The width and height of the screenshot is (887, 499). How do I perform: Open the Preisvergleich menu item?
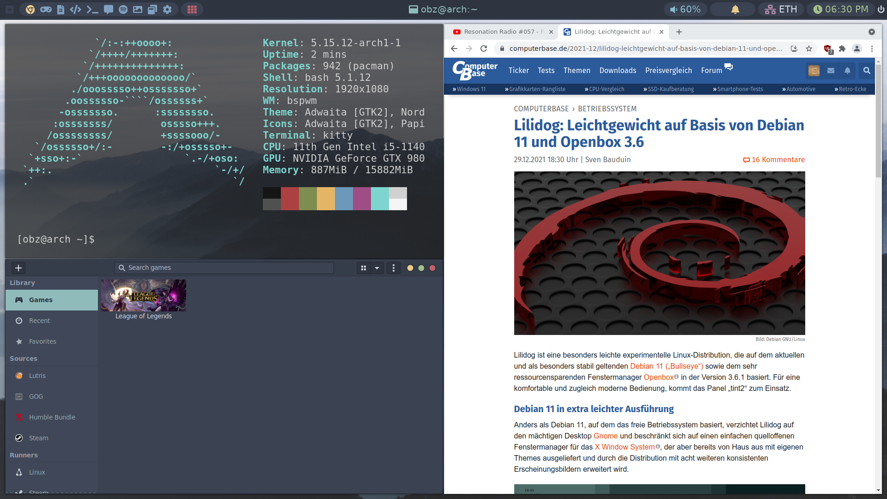(668, 70)
